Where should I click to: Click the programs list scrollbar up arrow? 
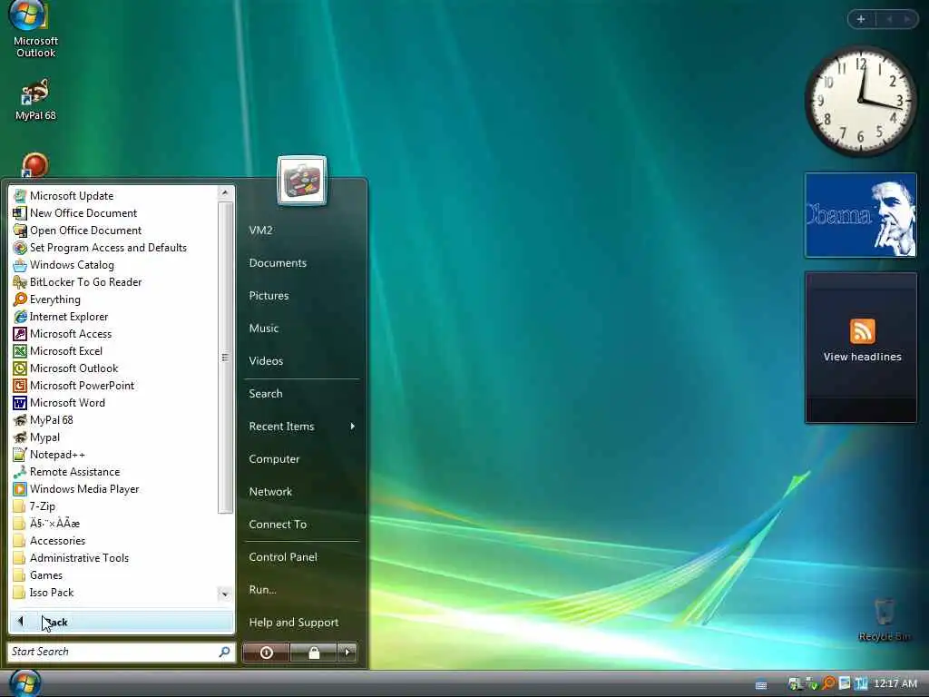coord(225,192)
